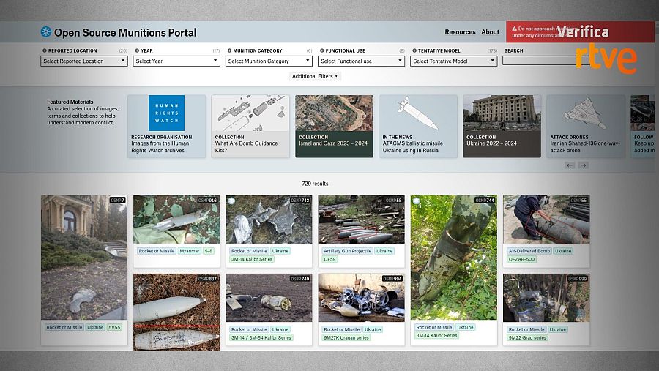
Task: Click the info icon beside Munition Category
Action: point(229,50)
